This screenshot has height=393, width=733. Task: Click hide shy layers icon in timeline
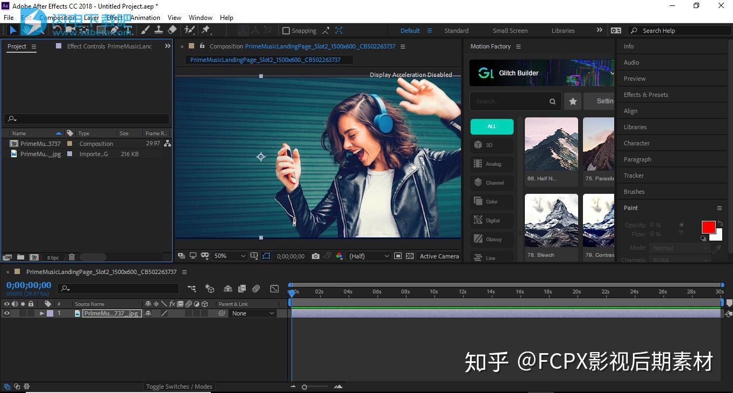tap(228, 289)
